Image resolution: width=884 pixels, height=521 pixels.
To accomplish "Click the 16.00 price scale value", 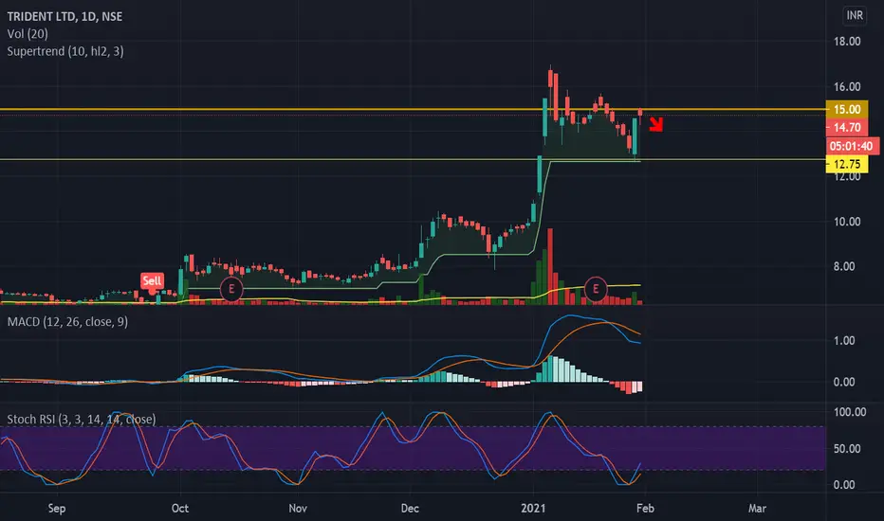I will (x=847, y=87).
